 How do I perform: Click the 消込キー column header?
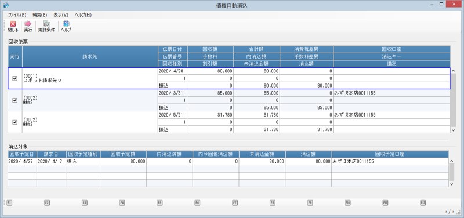click(x=392, y=56)
